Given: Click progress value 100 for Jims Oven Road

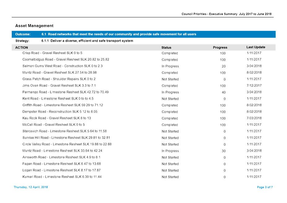Looking at the screenshot, I should [x=223, y=86].
